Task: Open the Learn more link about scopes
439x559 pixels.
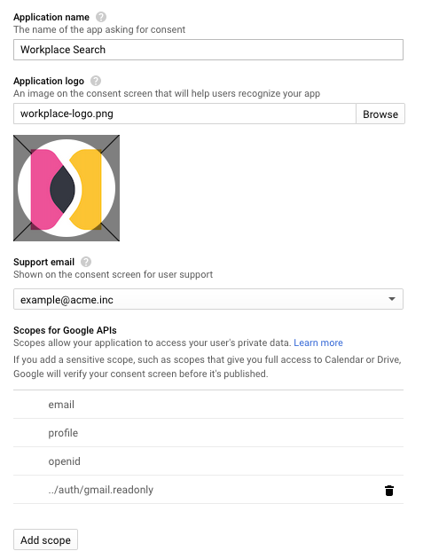Action: 318,342
